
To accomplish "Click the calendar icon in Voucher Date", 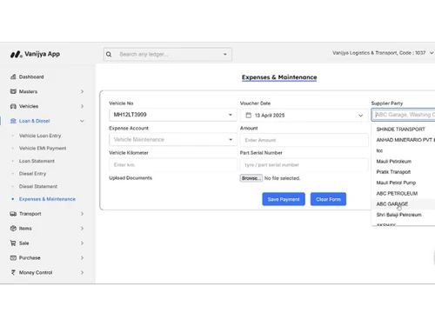I will (249, 116).
